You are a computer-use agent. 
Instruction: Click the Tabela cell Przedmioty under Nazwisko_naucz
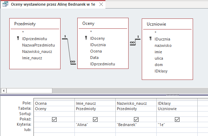136,109
